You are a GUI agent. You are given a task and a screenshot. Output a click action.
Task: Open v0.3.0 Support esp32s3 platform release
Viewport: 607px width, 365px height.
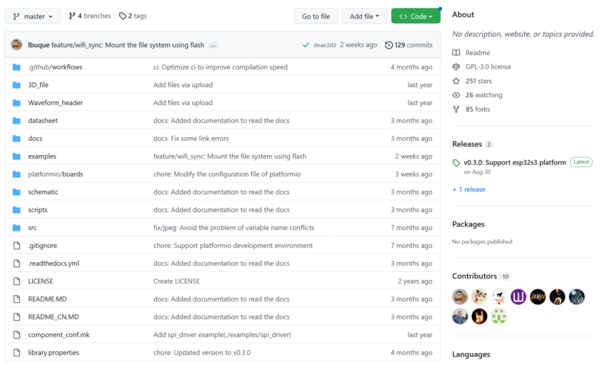(514, 162)
